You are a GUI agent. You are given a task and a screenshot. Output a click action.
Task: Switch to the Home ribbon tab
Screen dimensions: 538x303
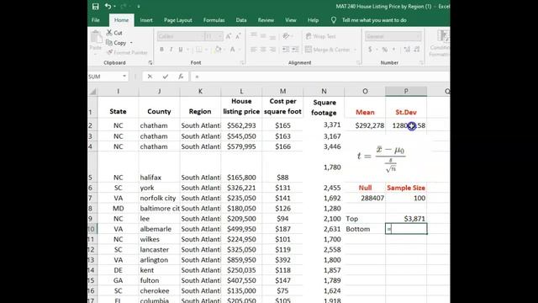tap(121, 20)
